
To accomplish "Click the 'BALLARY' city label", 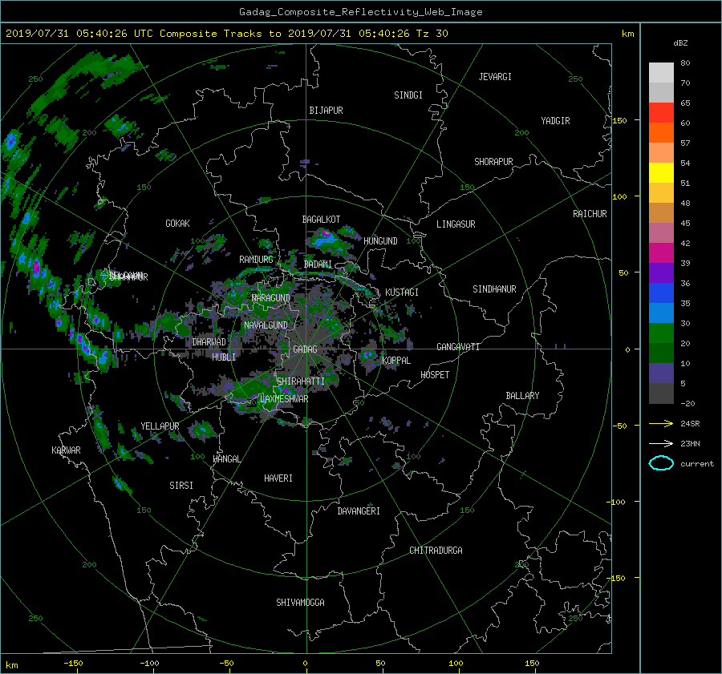I will point(522,396).
